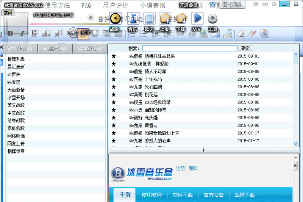Screen dimensions: 303x202
Task: Click the song list scroll-up arrow
Action: point(296,55)
